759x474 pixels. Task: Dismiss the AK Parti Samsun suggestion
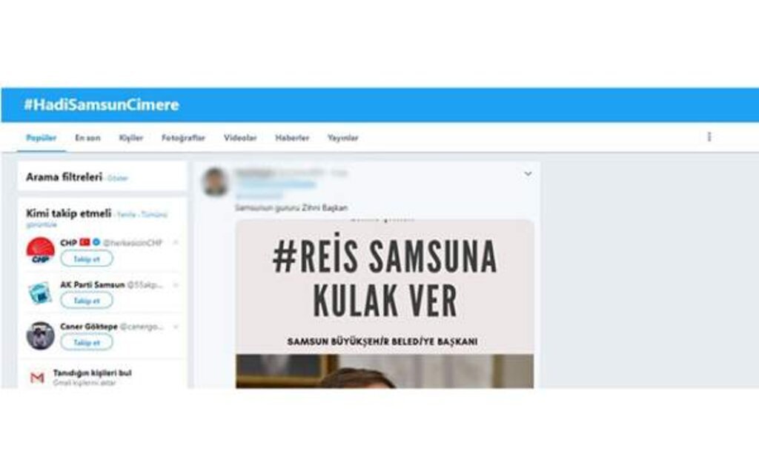(176, 285)
